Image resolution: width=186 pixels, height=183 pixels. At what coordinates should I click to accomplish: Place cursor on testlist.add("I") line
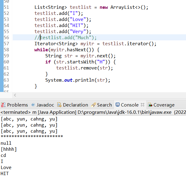point(59,13)
